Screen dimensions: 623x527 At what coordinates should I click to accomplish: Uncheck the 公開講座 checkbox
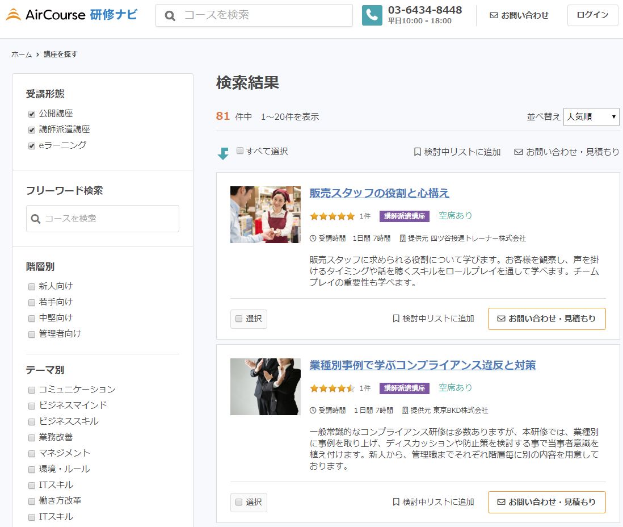pos(32,113)
